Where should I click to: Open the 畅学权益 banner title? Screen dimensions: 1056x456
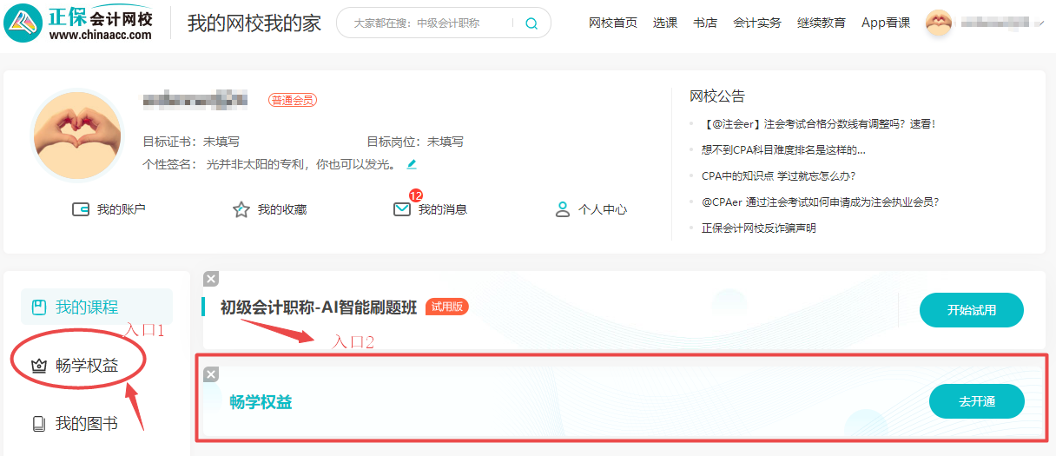[x=261, y=402]
